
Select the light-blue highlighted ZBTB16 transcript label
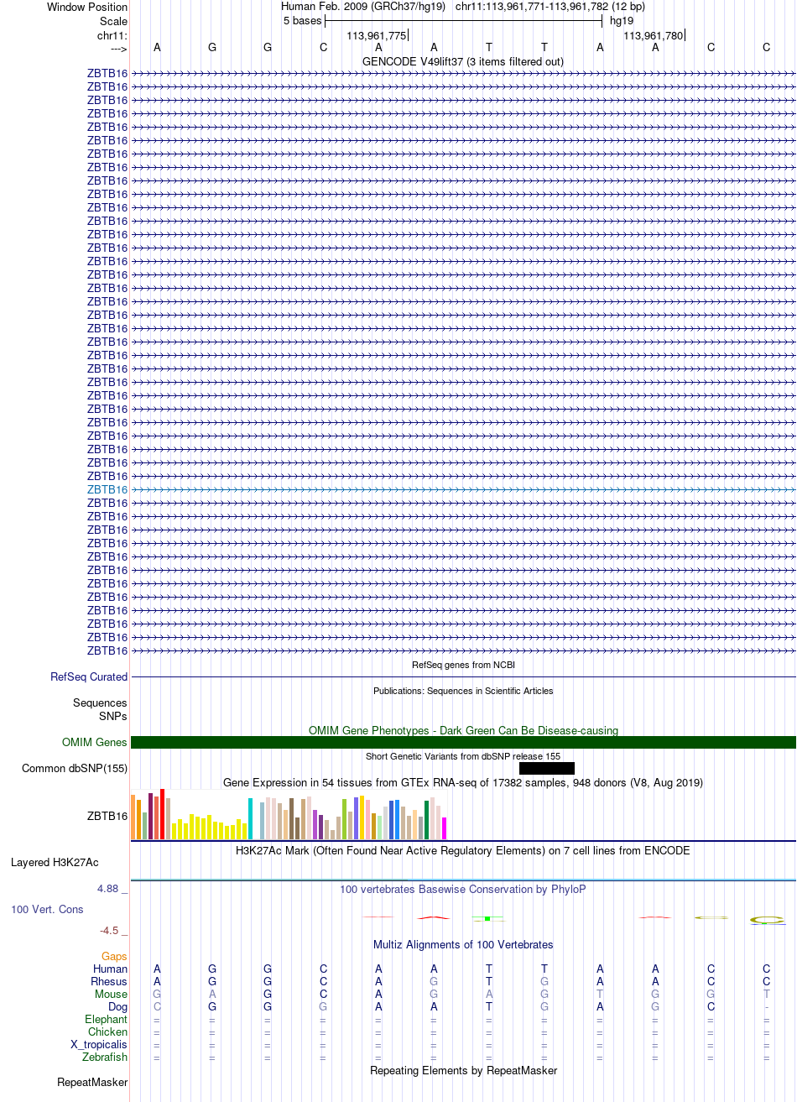point(107,489)
